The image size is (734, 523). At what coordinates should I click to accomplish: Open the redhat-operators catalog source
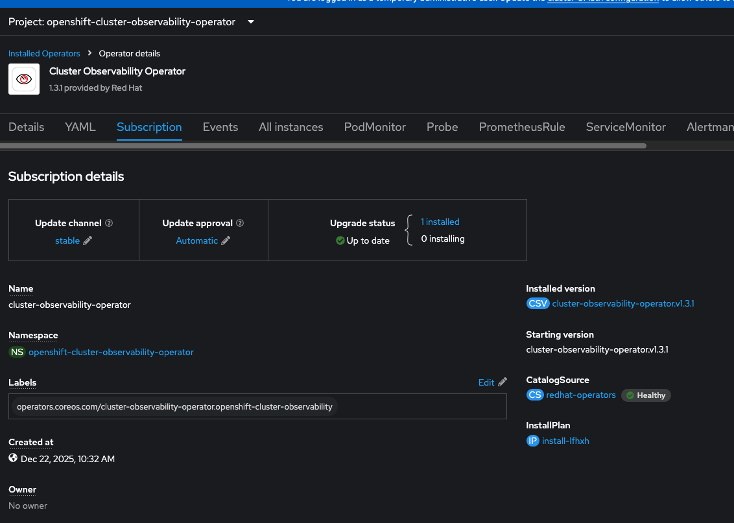[581, 395]
